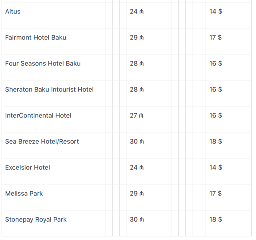This screenshot has width=256, height=240.
Task: Select the Fairmont Hotel Baku row name
Action: tap(36, 38)
